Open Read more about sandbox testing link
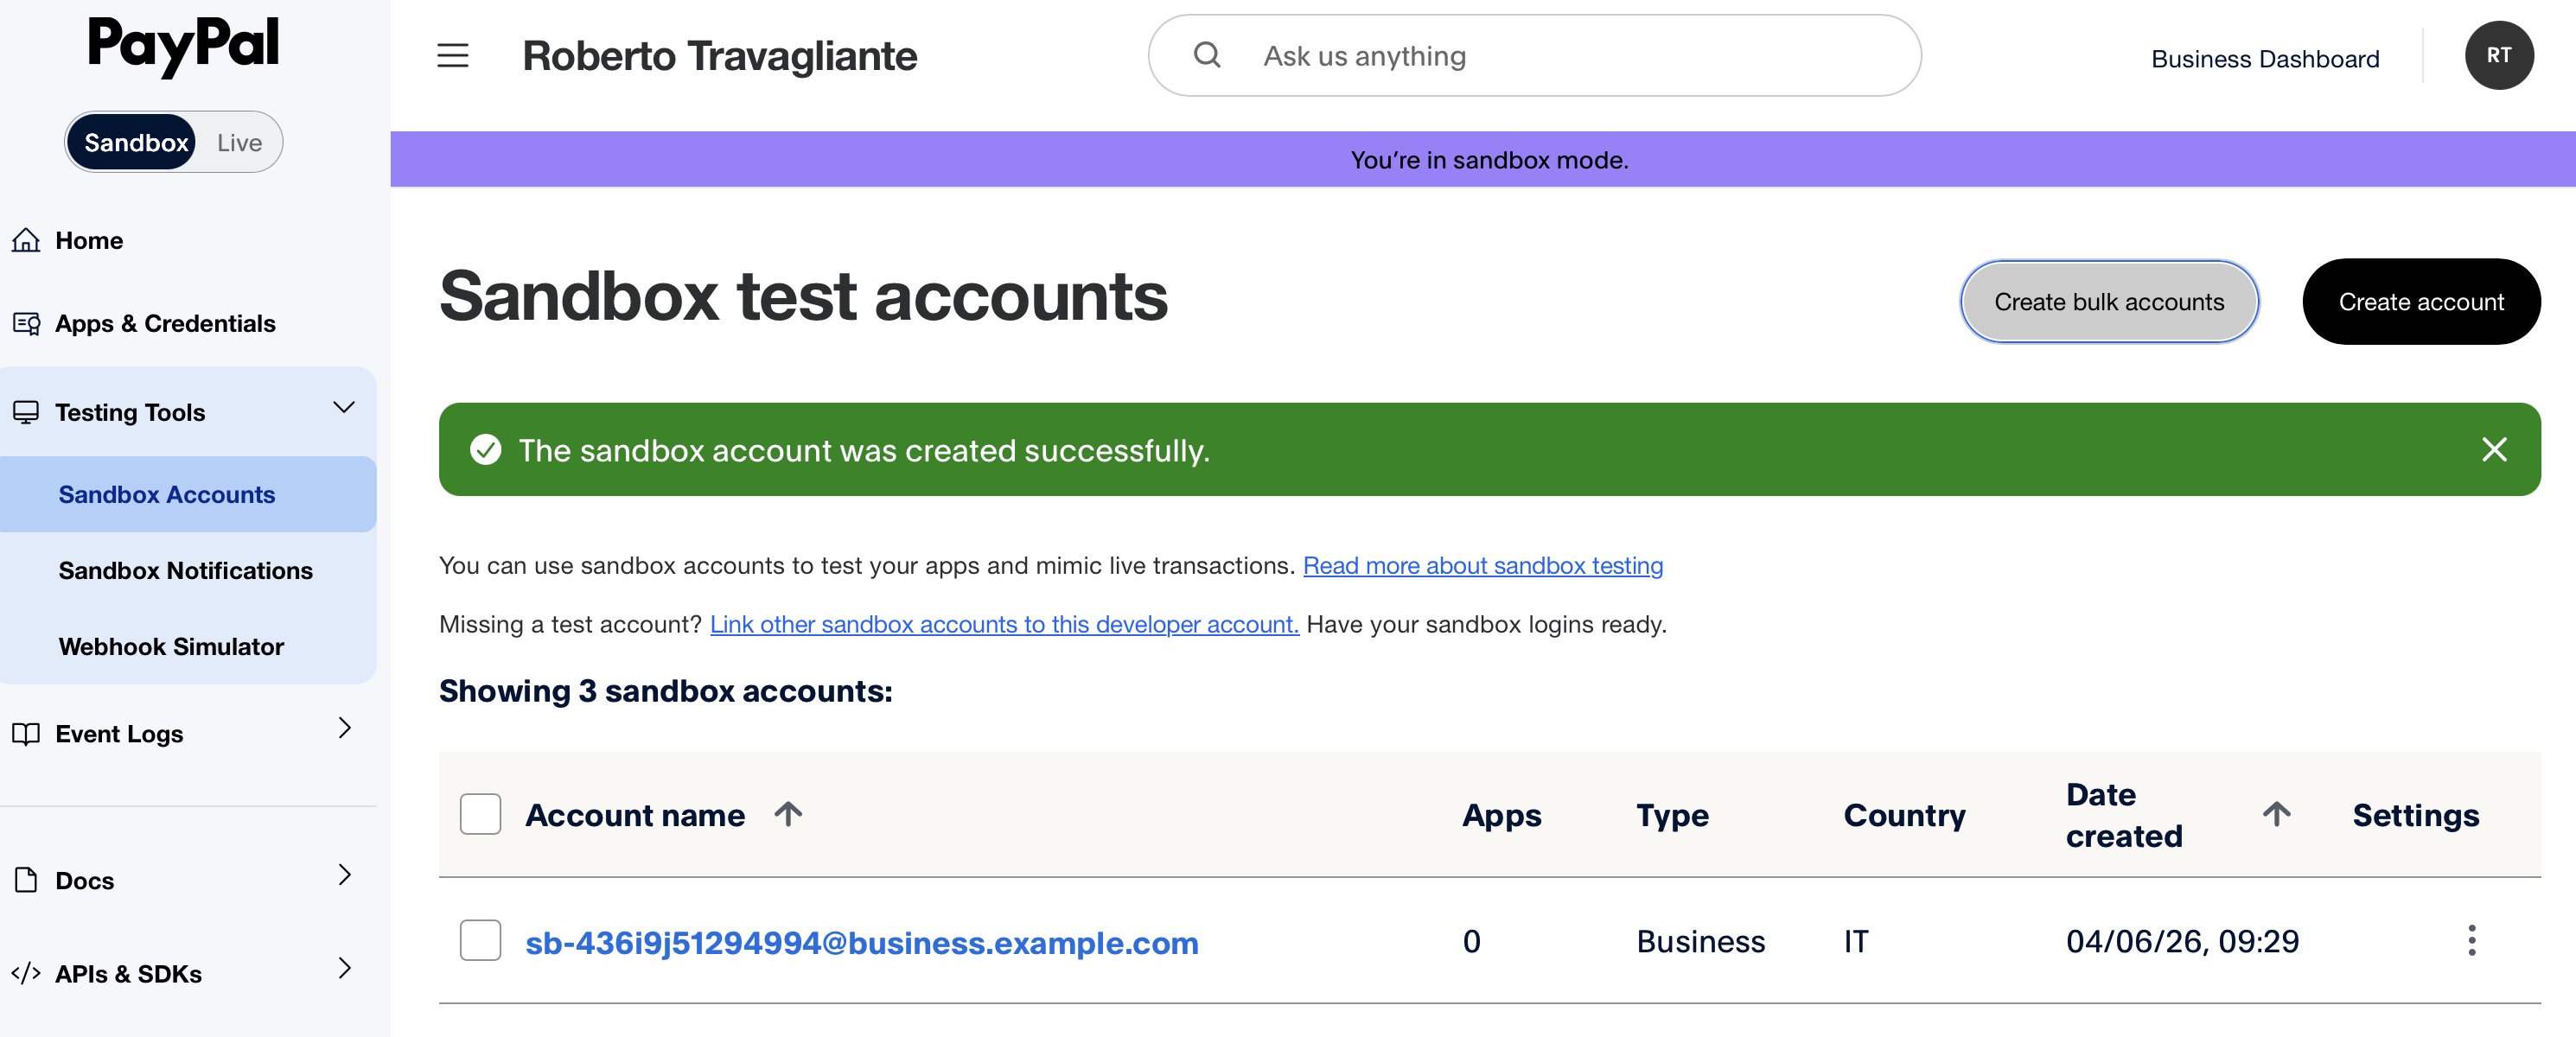The image size is (2576, 1037). coord(1483,565)
